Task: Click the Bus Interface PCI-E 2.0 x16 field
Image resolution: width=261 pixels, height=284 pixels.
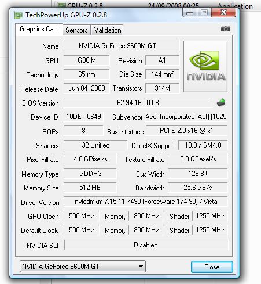Action: (186, 131)
